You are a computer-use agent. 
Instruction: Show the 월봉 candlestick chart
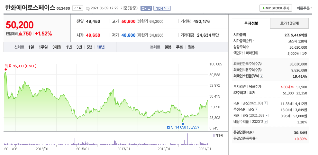coord(191,47)
